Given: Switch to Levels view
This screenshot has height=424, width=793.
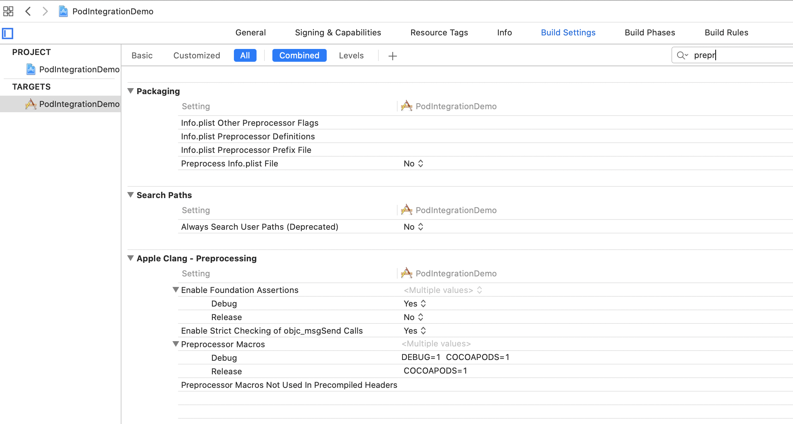Looking at the screenshot, I should (351, 55).
